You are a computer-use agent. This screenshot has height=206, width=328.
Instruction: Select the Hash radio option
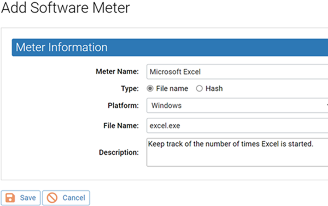pyautogui.click(x=199, y=89)
